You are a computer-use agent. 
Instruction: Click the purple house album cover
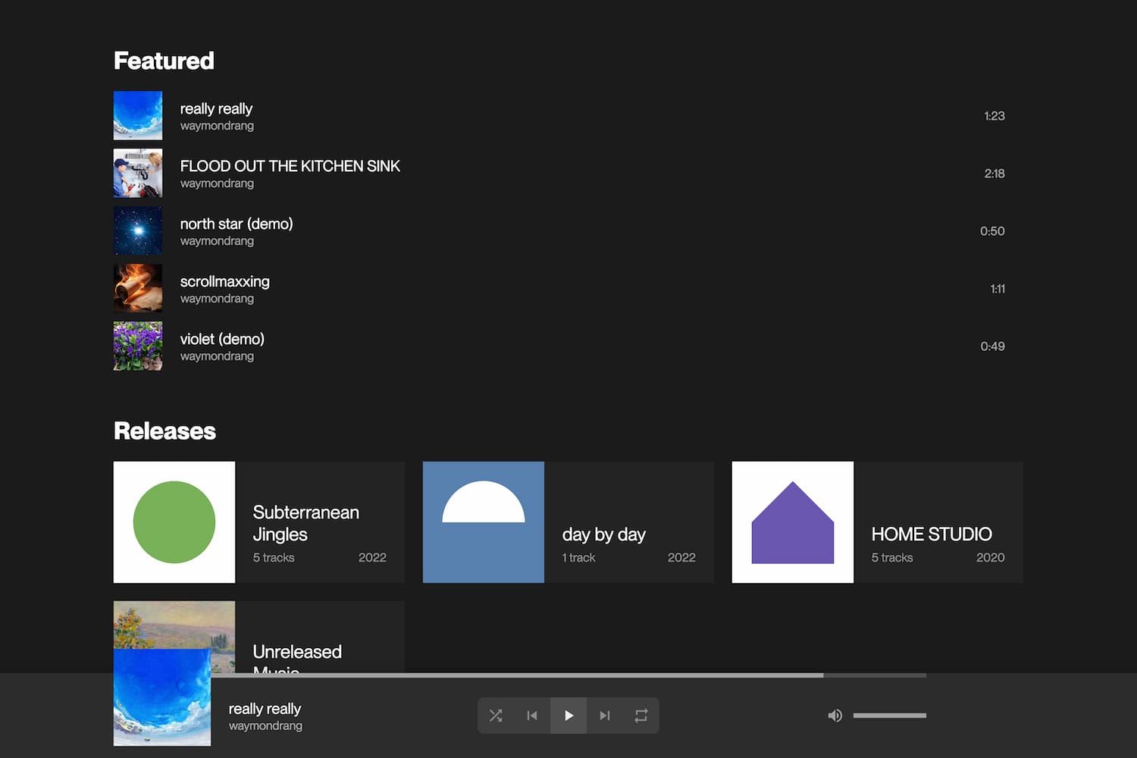coord(793,522)
